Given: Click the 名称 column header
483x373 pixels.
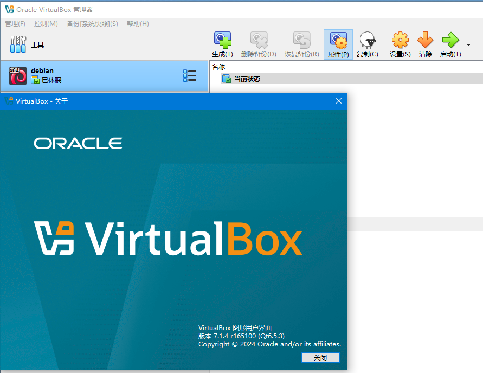Looking at the screenshot, I should pyautogui.click(x=218, y=67).
